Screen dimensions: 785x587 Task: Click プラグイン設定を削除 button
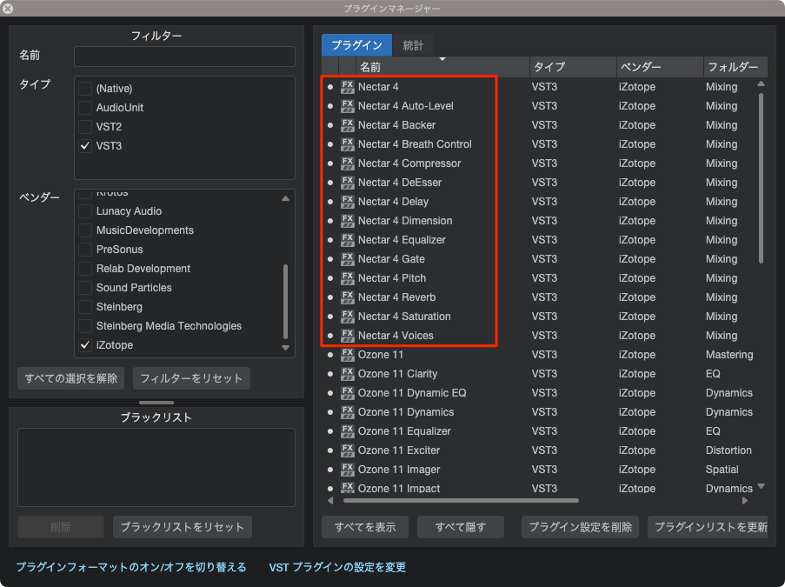click(x=580, y=527)
